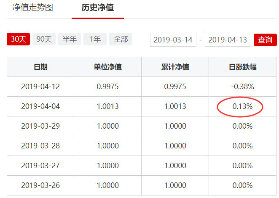Click 0.00% in the 2019-03-27 row
The height and width of the screenshot is (198, 279).
(242, 166)
